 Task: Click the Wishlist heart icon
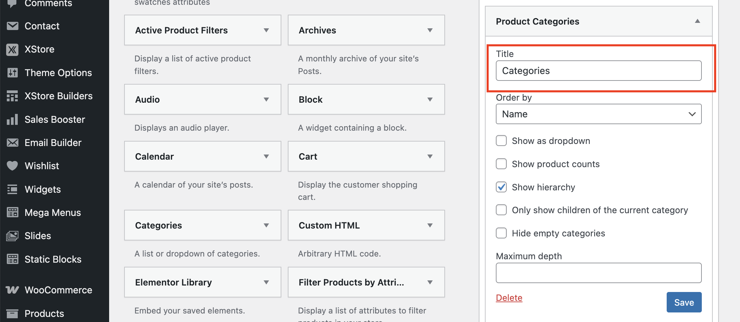click(x=12, y=166)
